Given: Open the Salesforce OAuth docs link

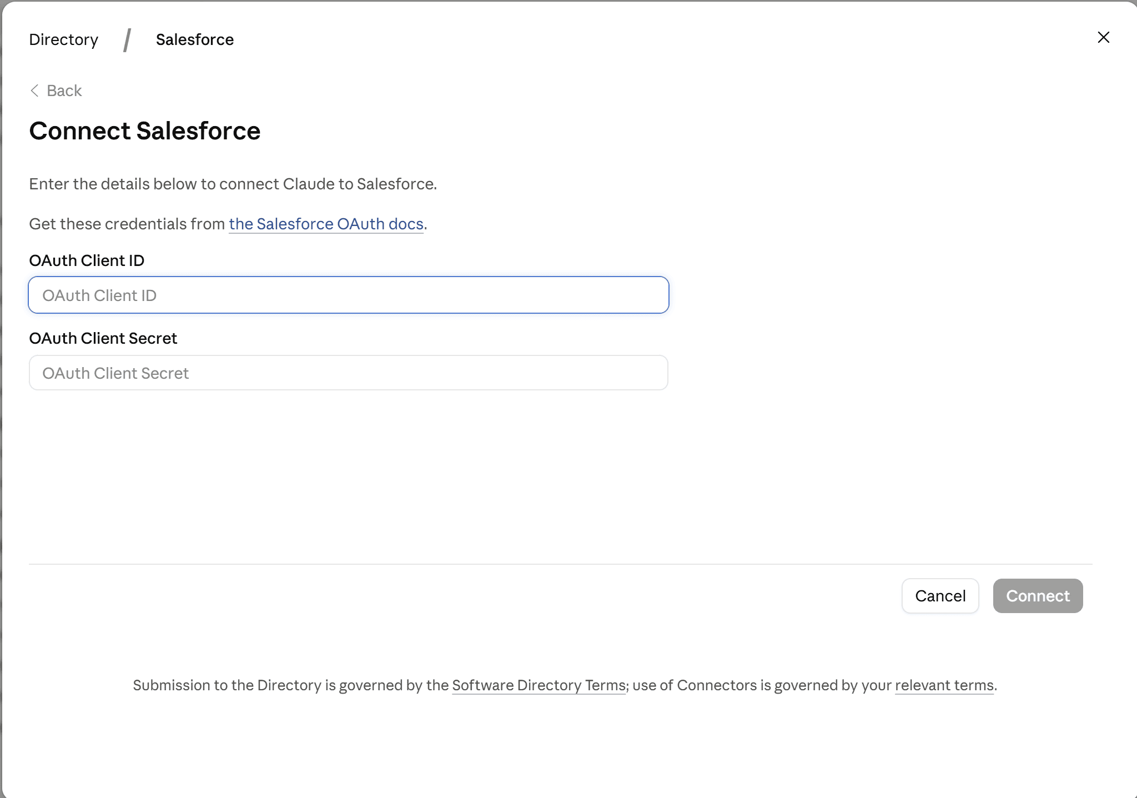Looking at the screenshot, I should click(x=326, y=224).
